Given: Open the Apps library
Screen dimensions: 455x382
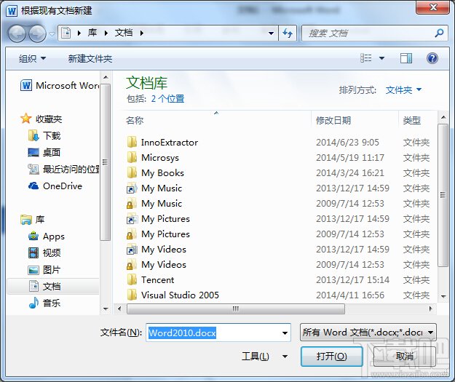Looking at the screenshot, I should coord(47,236).
